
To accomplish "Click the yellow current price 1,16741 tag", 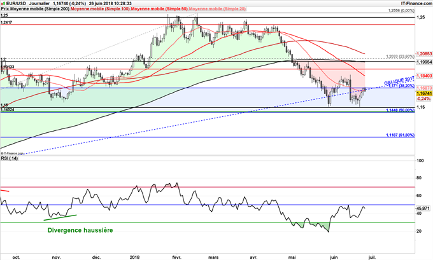I will click(424, 93).
